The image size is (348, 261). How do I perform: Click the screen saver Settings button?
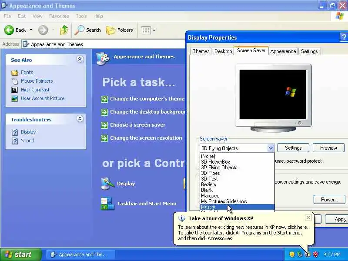coord(293,148)
